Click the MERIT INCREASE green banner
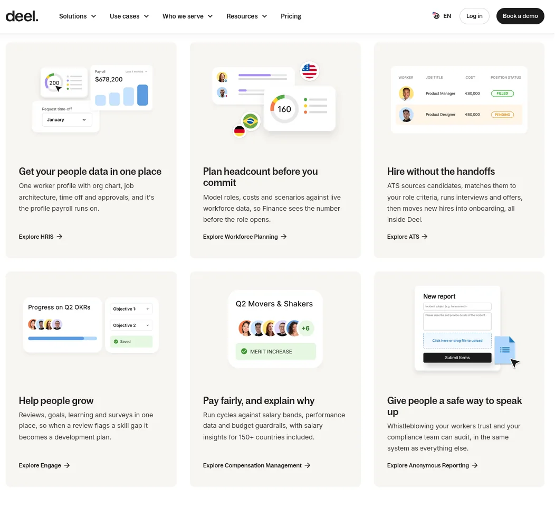The height and width of the screenshot is (506, 555). pyautogui.click(x=276, y=351)
